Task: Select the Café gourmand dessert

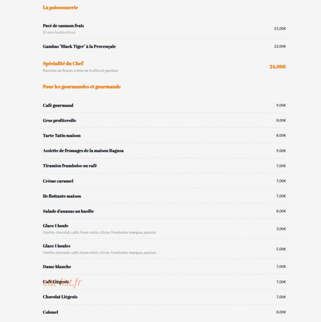Action: [x=58, y=105]
